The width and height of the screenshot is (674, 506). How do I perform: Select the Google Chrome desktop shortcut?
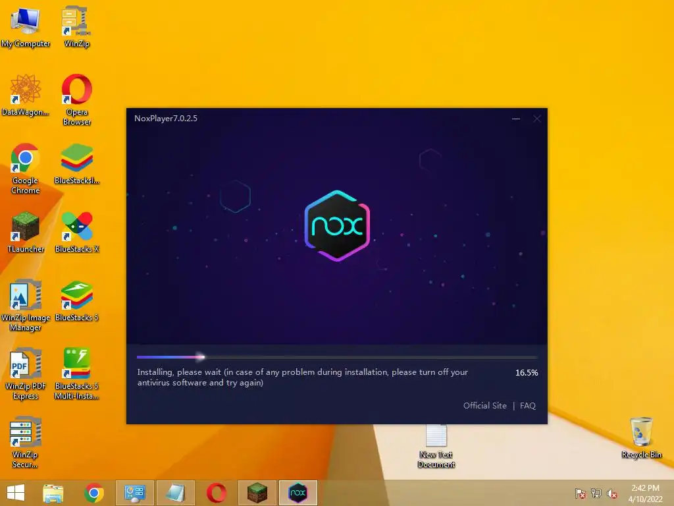tap(26, 168)
